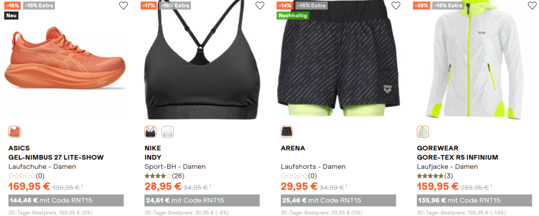Click the 135,96 € RNT15 code banner
539x216 pixels.
(x=474, y=201)
